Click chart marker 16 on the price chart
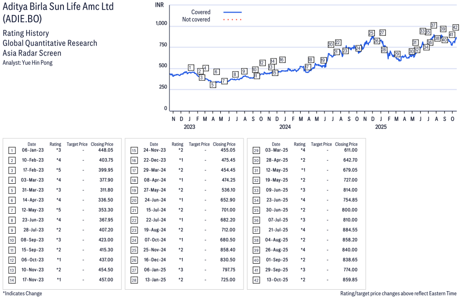Screen dimensions: 462x297 [282, 59]
